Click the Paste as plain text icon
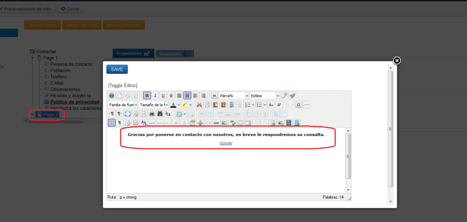 pyautogui.click(x=223, y=105)
